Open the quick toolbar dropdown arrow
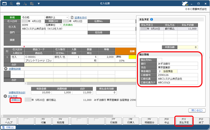The width and height of the screenshot is (210, 130). pyautogui.click(x=39, y=4)
